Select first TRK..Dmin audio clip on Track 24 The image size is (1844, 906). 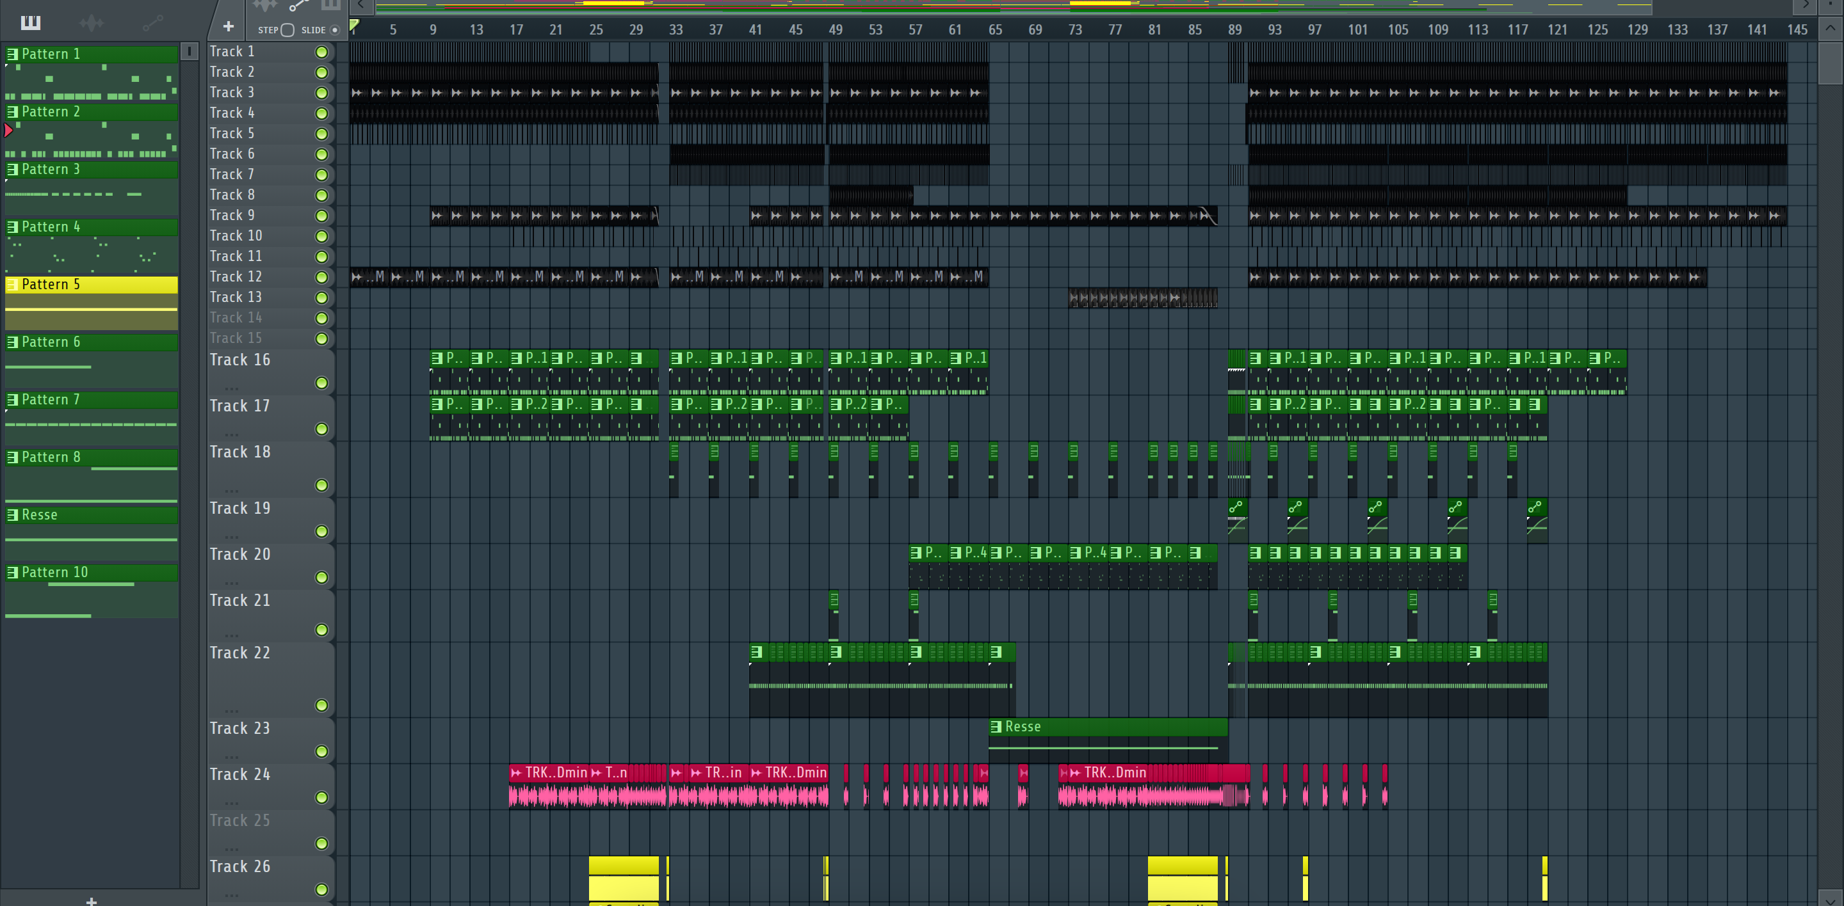pos(548,786)
